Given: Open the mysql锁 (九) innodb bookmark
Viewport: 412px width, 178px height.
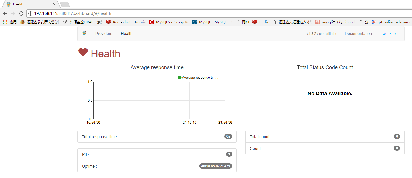Looking at the screenshot, I should (335, 22).
